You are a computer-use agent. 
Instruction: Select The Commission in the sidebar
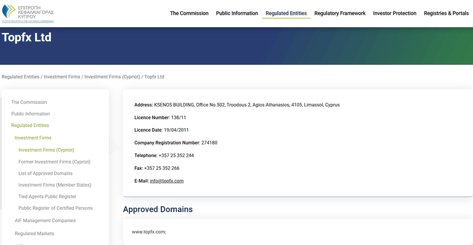(29, 102)
